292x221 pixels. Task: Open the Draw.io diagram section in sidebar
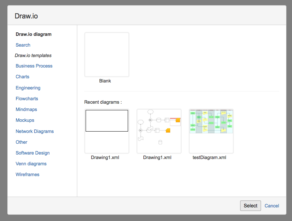[x=33, y=34]
